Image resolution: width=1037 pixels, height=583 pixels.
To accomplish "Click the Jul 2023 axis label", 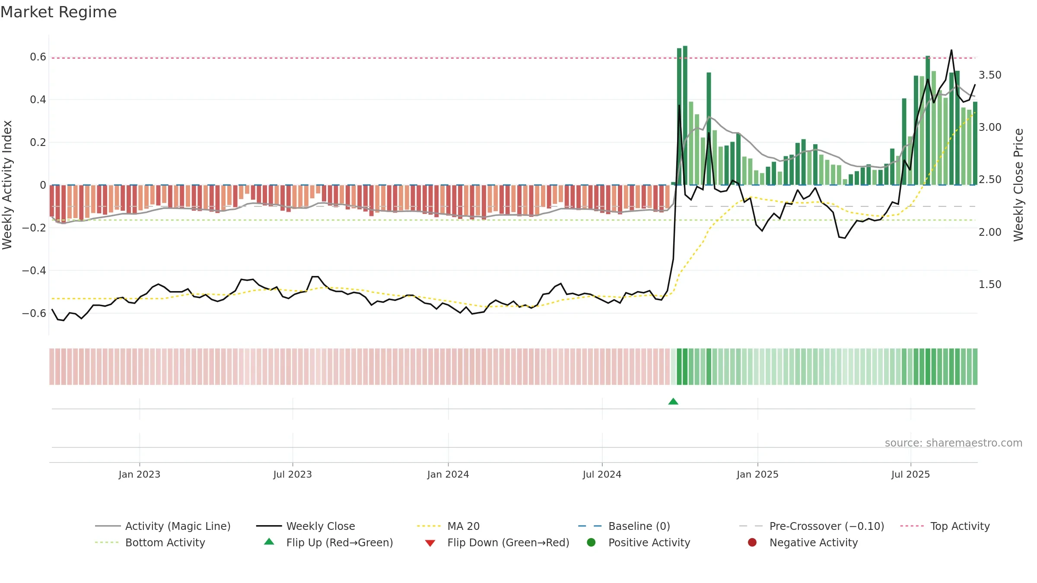I will (x=293, y=474).
